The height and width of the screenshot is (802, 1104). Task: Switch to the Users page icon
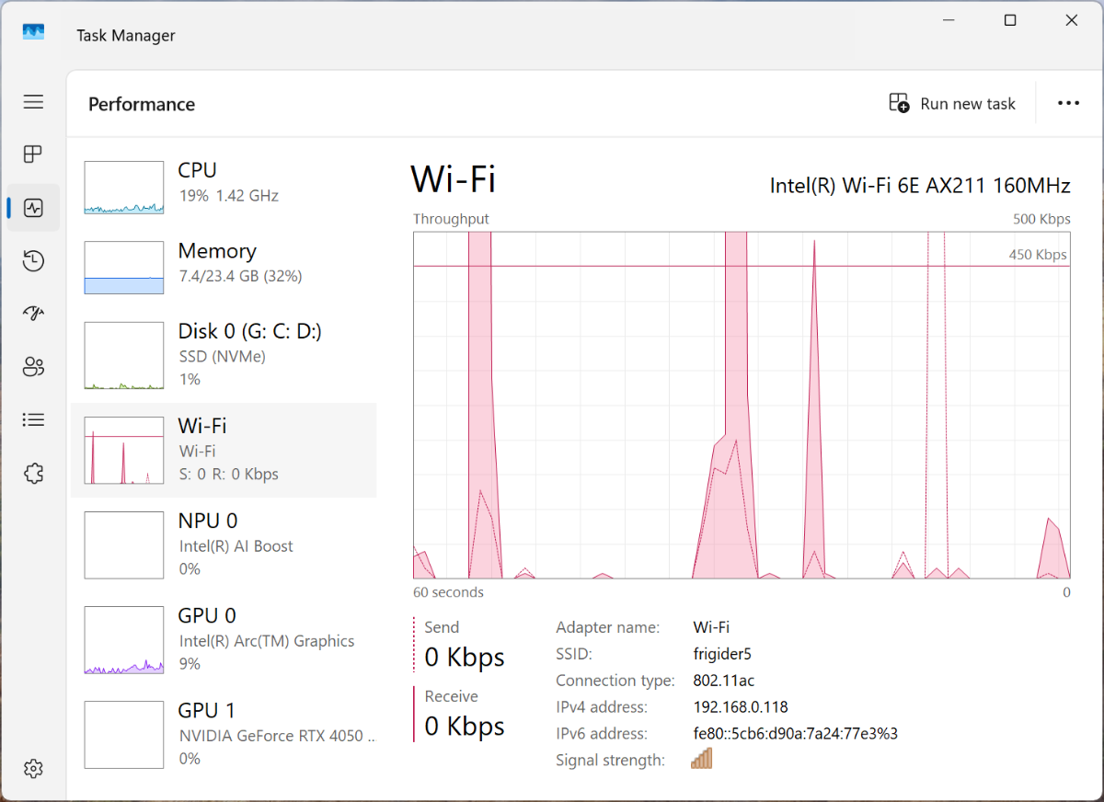coord(33,367)
